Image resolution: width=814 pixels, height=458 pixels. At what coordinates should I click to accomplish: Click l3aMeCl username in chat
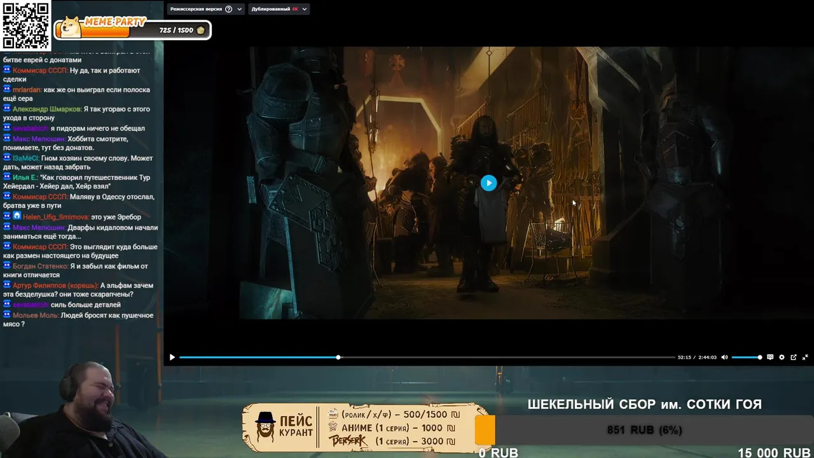coord(26,158)
